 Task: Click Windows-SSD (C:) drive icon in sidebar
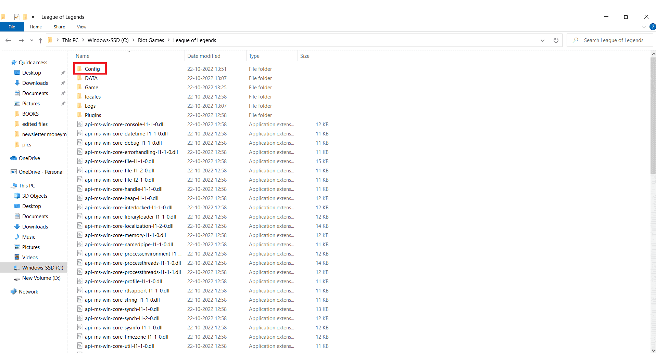tap(17, 268)
